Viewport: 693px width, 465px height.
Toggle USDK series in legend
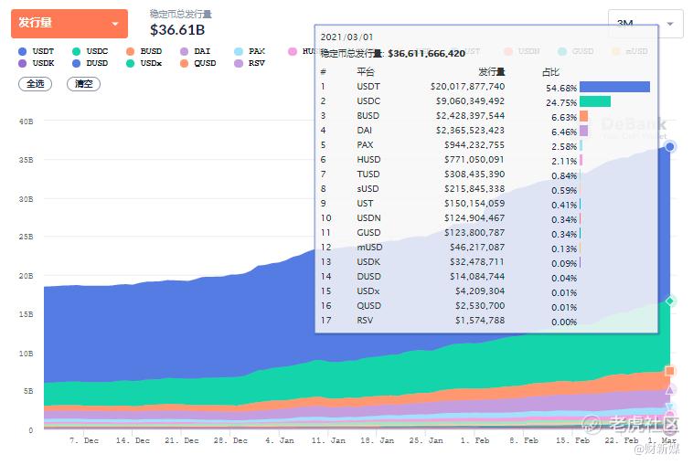tap(37, 63)
